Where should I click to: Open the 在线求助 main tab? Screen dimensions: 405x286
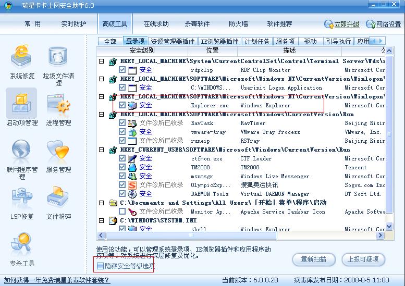(156, 24)
